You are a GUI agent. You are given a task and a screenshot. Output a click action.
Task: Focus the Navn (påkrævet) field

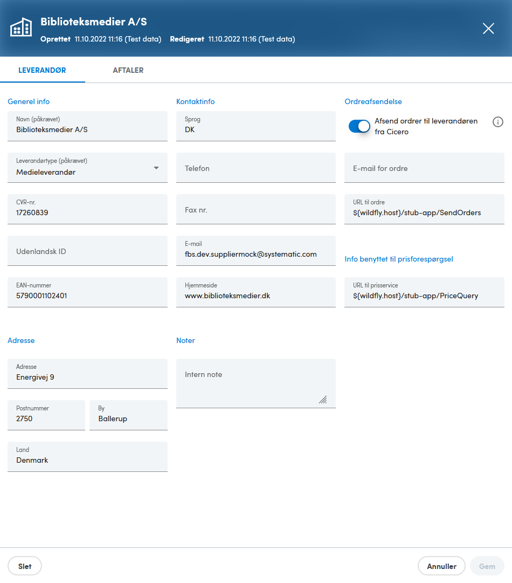pyautogui.click(x=87, y=126)
